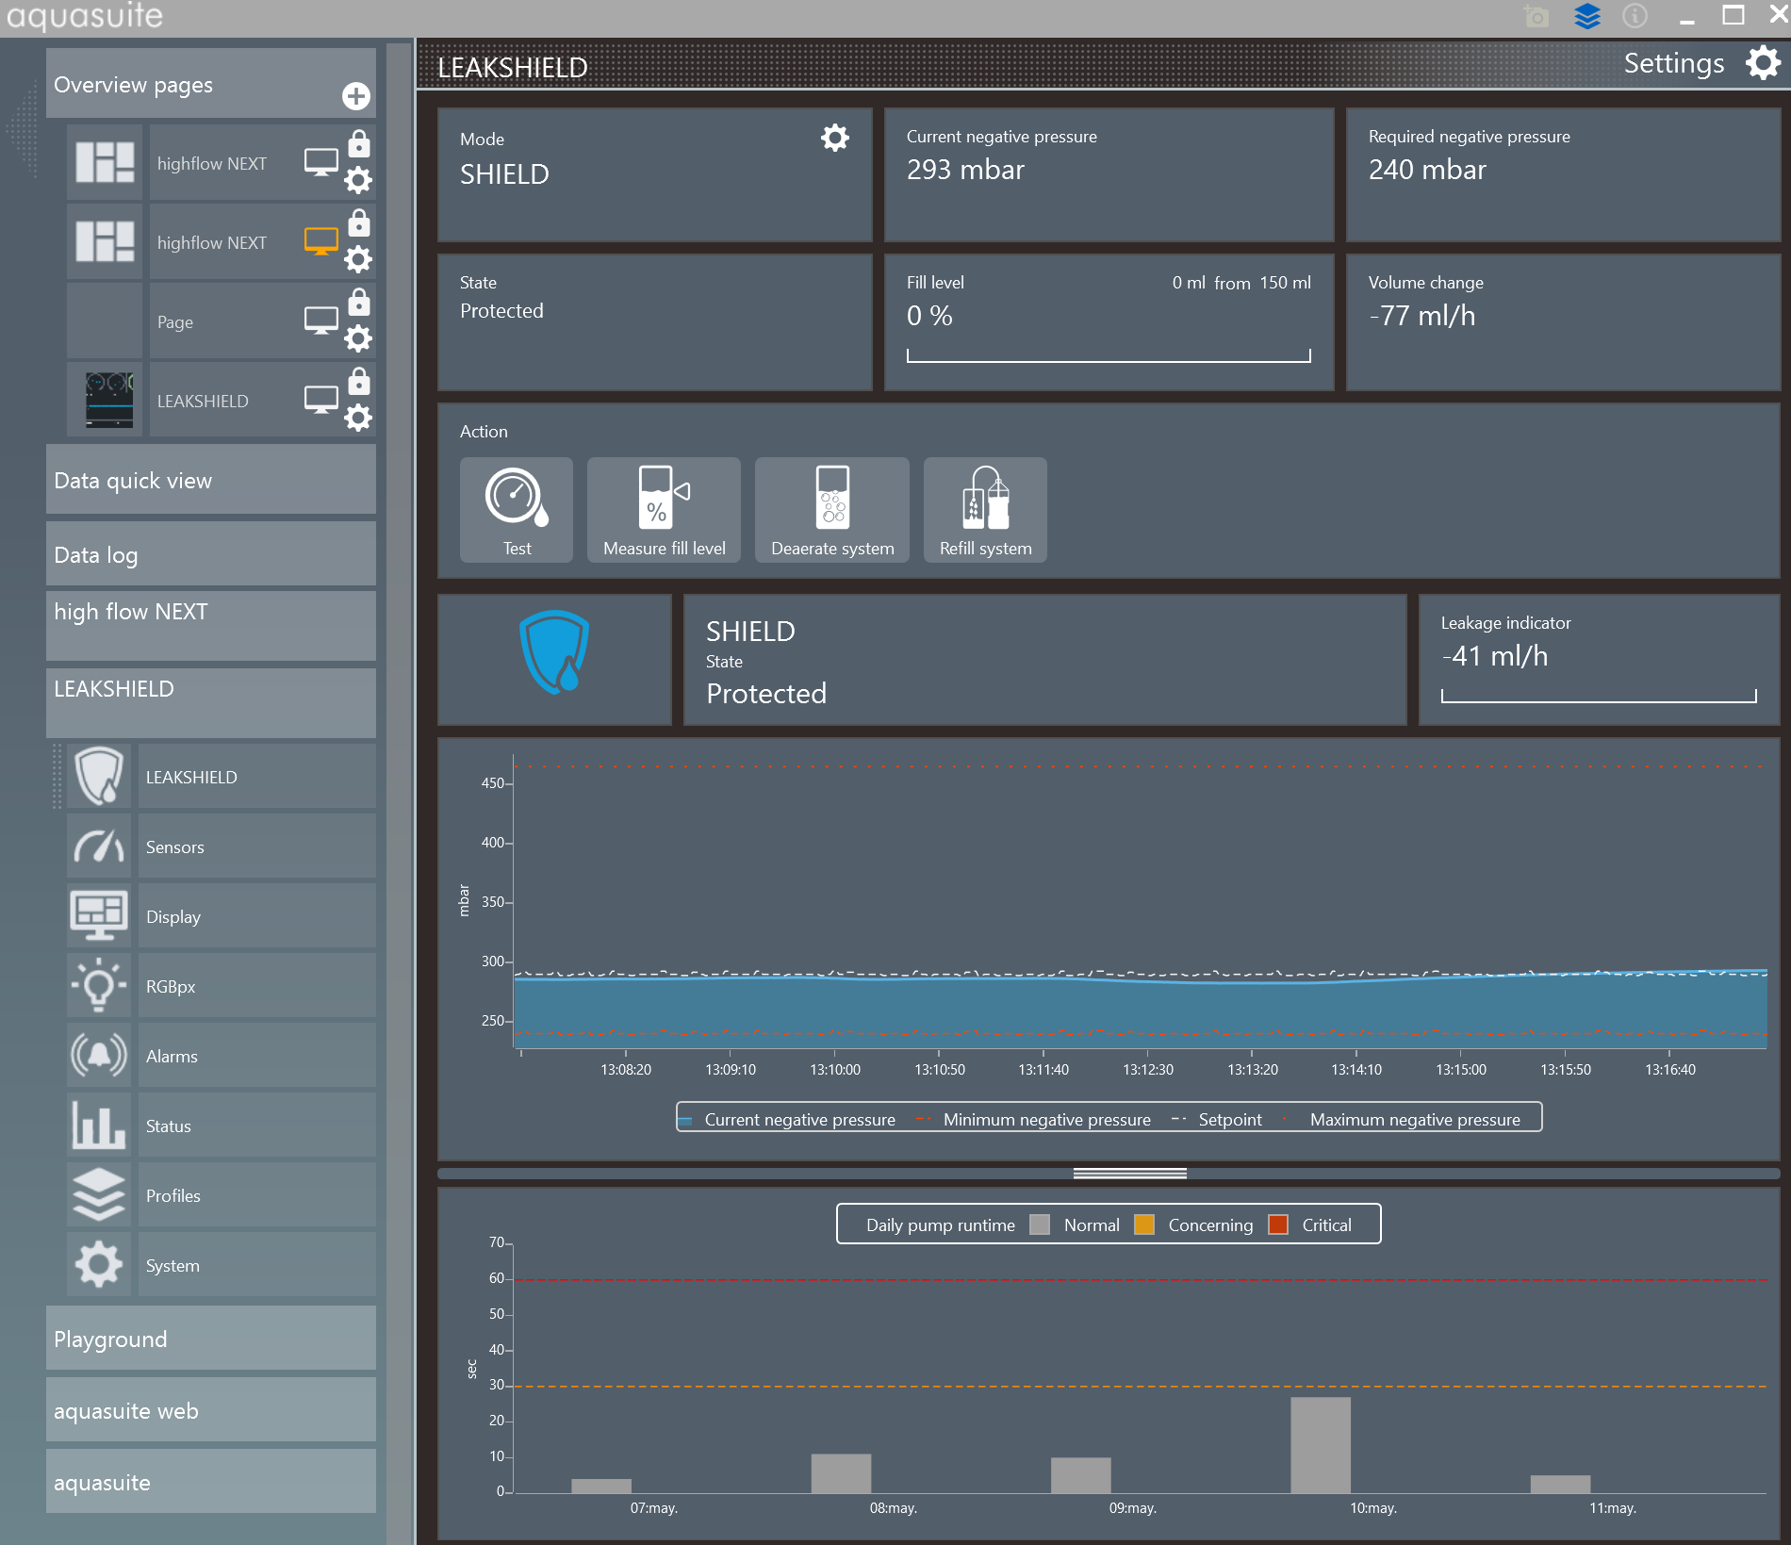Image resolution: width=1791 pixels, height=1545 pixels.
Task: Toggle desktop monitor icon of first highflow NEXT
Action: (x=321, y=162)
